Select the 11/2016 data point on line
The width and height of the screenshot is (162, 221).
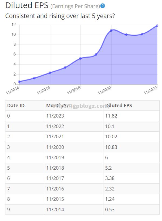[x=50, y=73]
